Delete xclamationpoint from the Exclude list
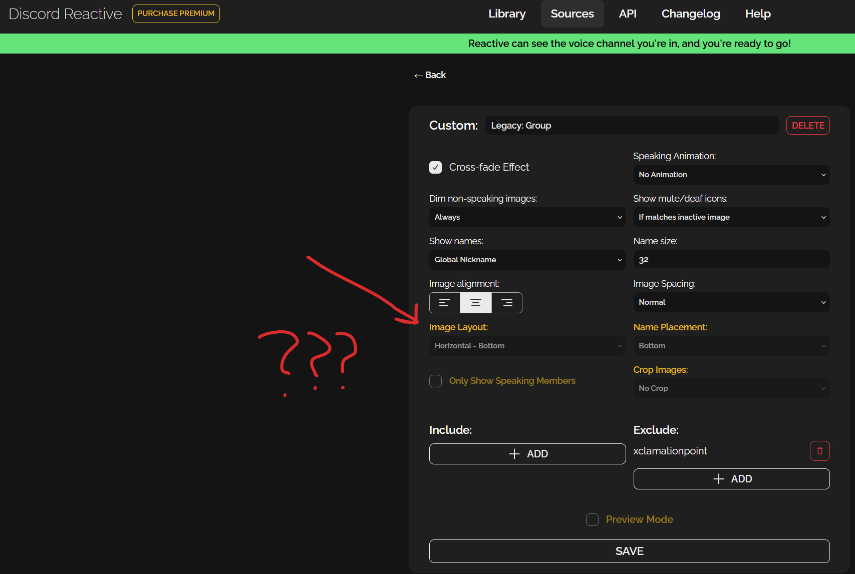This screenshot has width=855, height=574. click(x=819, y=451)
